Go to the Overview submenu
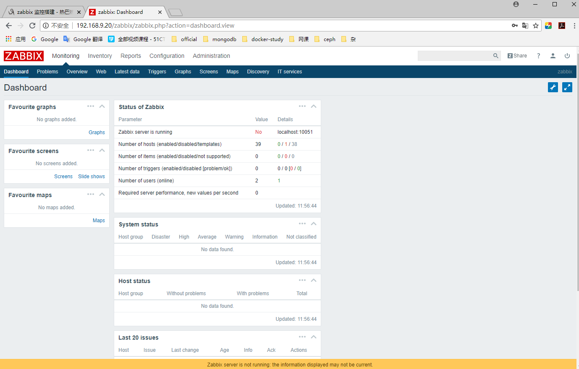The width and height of the screenshot is (579, 369). (x=77, y=72)
